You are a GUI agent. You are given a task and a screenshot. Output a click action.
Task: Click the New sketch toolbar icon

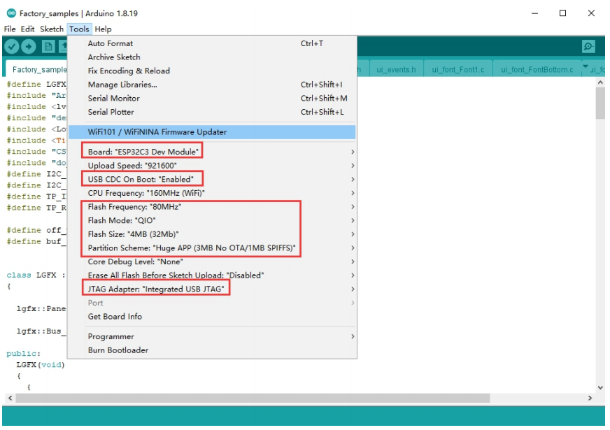tap(48, 47)
